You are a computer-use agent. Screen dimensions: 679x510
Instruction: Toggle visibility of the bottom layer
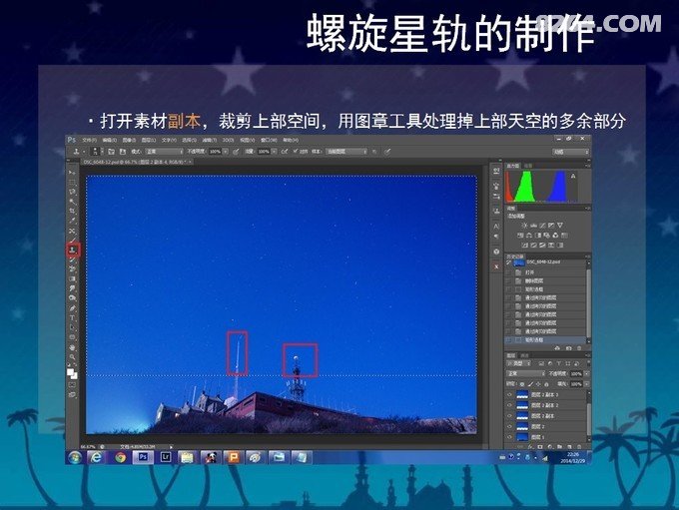510,436
